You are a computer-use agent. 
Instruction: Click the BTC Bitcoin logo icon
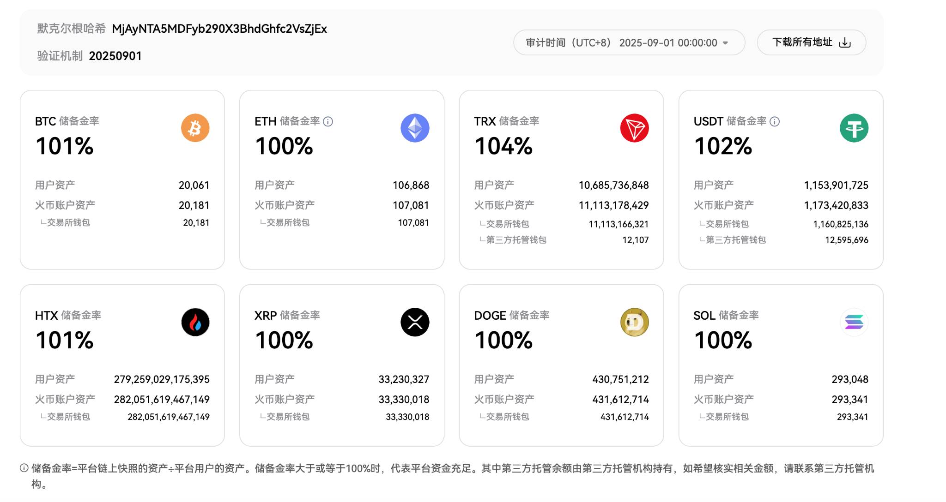click(194, 128)
